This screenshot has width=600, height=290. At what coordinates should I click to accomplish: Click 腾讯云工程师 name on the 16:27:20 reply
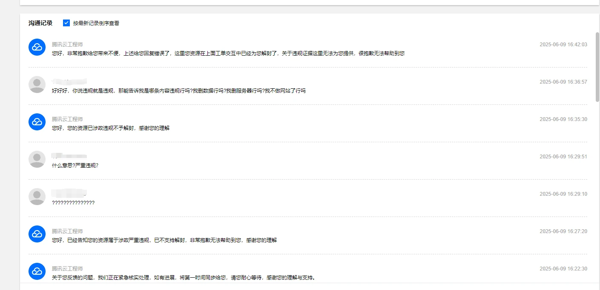[x=67, y=231]
